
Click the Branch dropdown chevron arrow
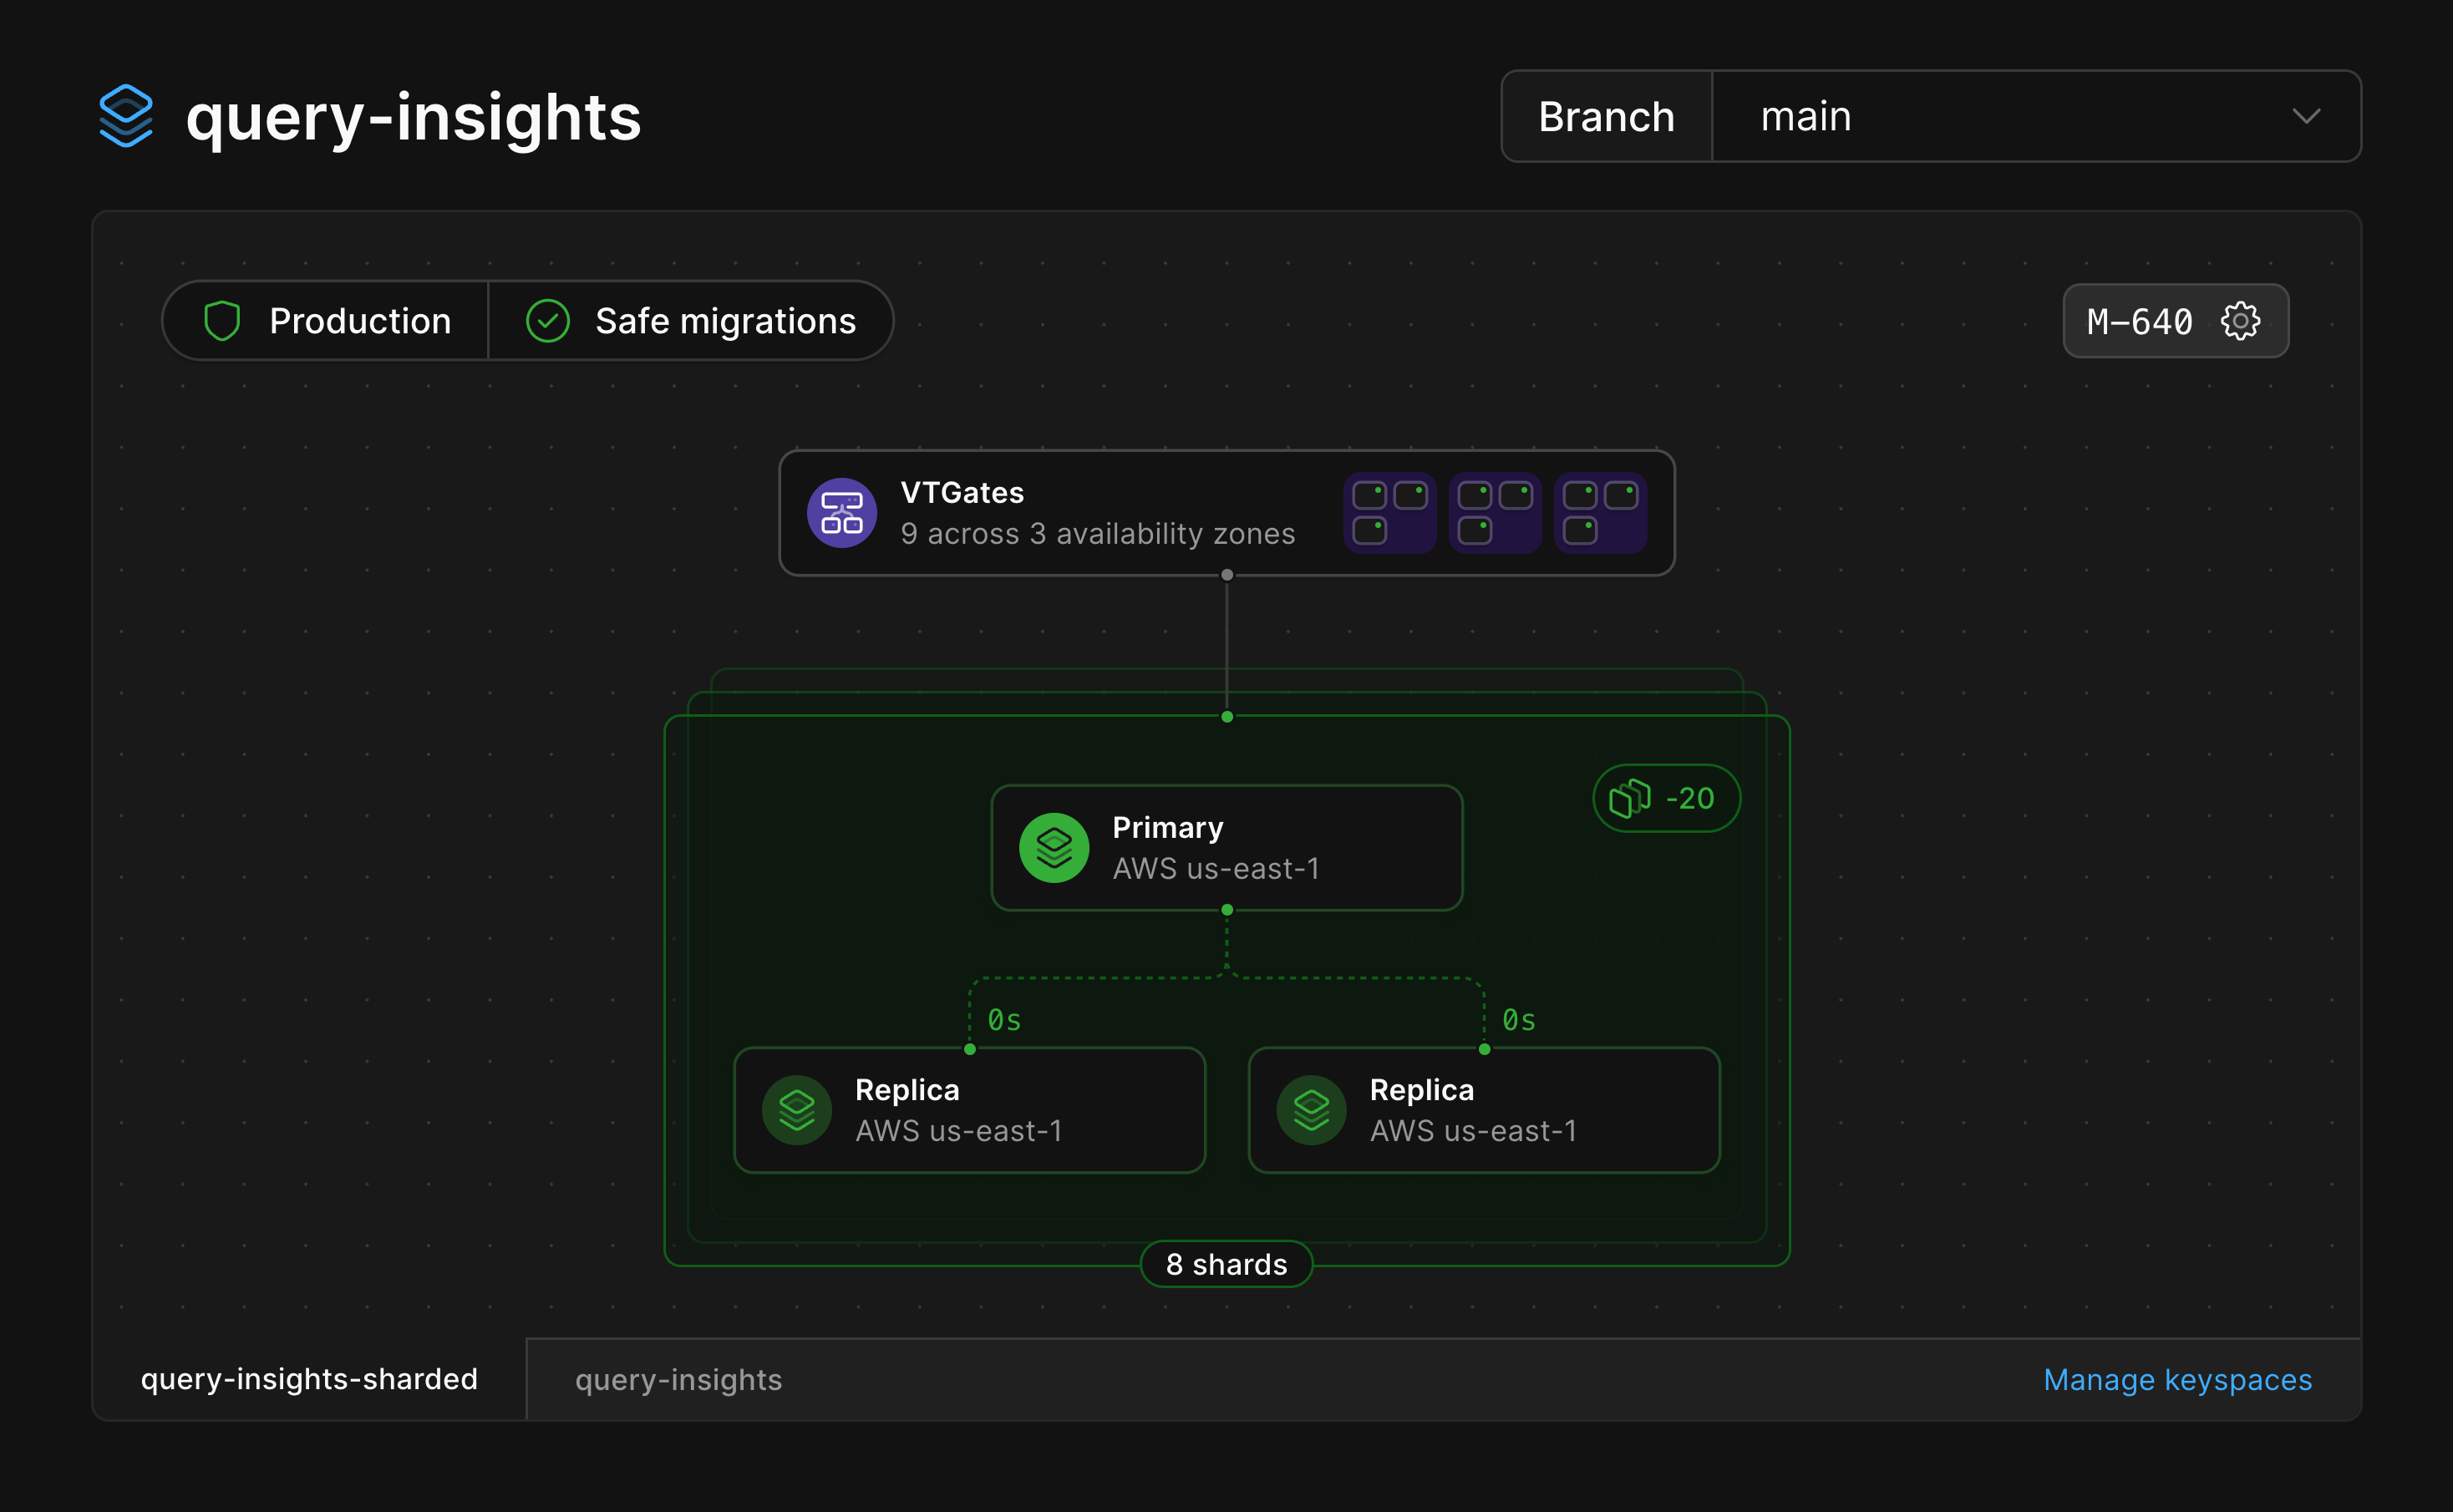click(2306, 116)
